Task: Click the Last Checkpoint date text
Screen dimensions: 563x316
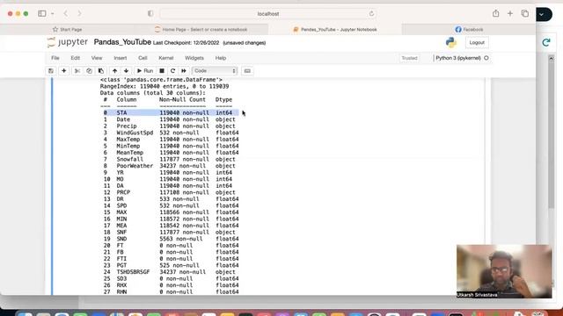Action: (186, 43)
